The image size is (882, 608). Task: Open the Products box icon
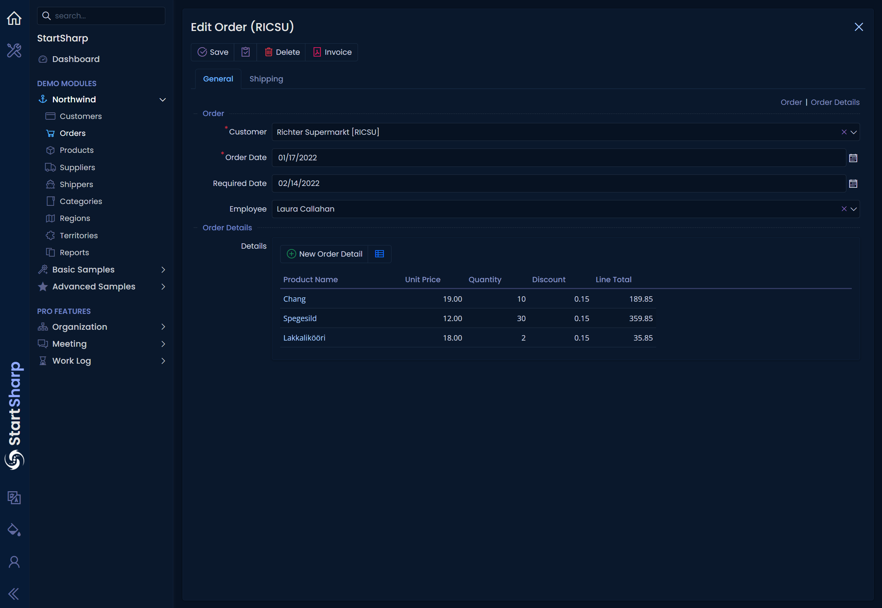point(50,150)
